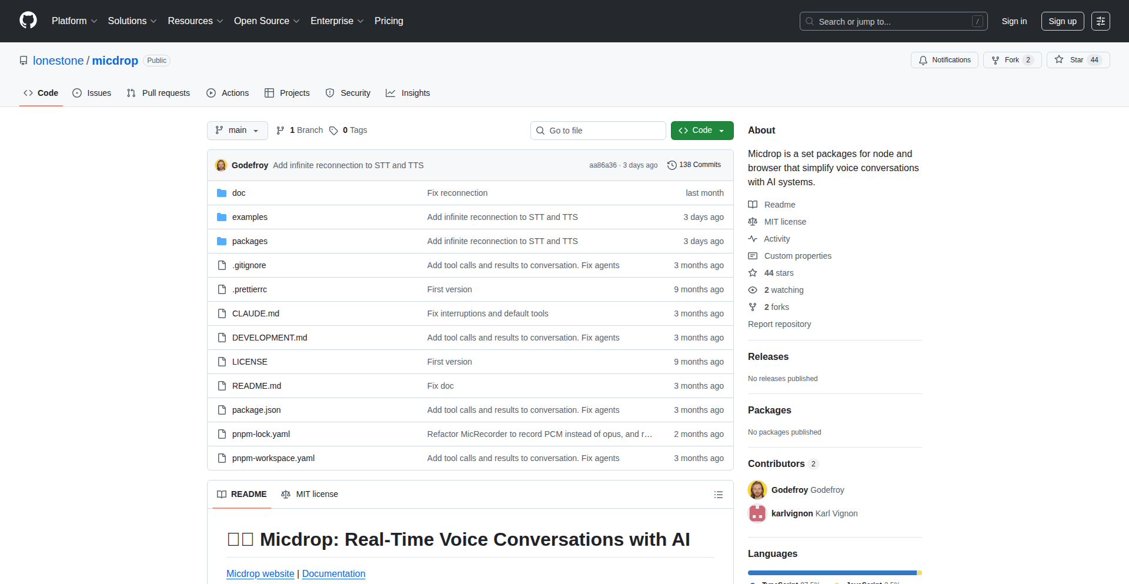Expand the Enterprise menu
This screenshot has height=584, width=1129.
click(x=337, y=21)
